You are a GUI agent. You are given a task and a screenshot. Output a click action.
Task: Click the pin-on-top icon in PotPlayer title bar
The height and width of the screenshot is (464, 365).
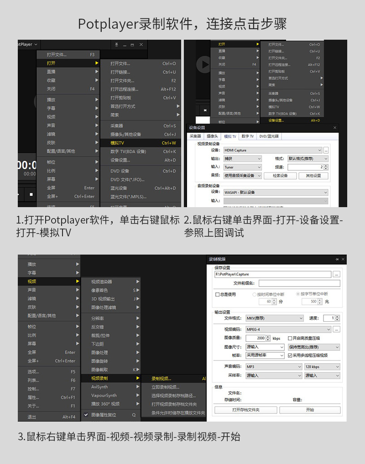point(117,45)
